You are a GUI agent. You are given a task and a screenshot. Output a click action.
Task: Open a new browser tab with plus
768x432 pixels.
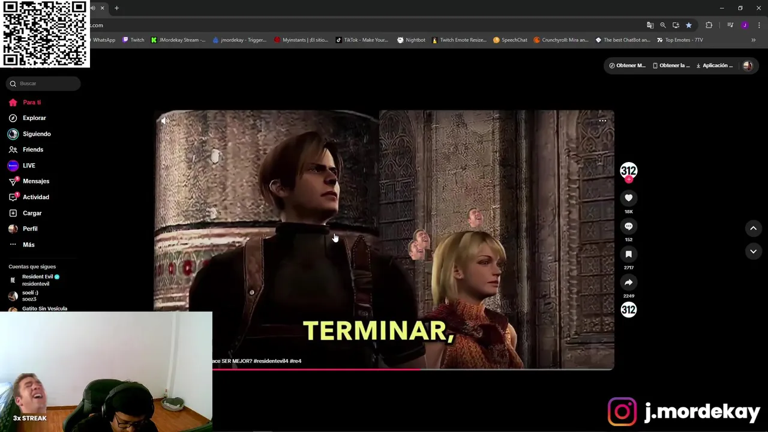point(116,8)
